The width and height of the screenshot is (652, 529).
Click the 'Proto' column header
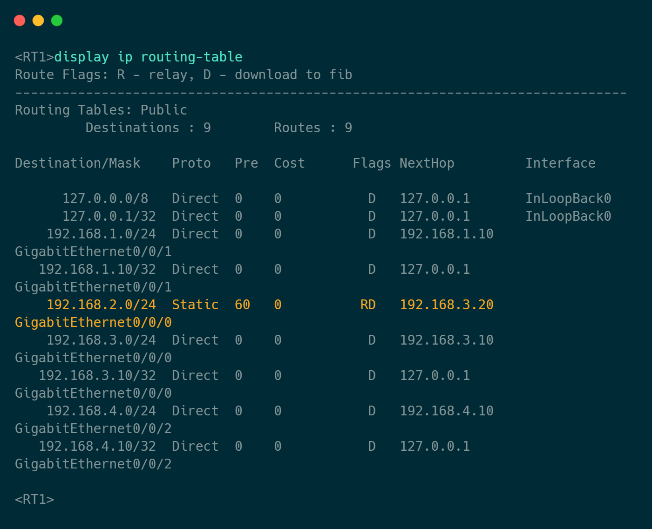click(191, 163)
